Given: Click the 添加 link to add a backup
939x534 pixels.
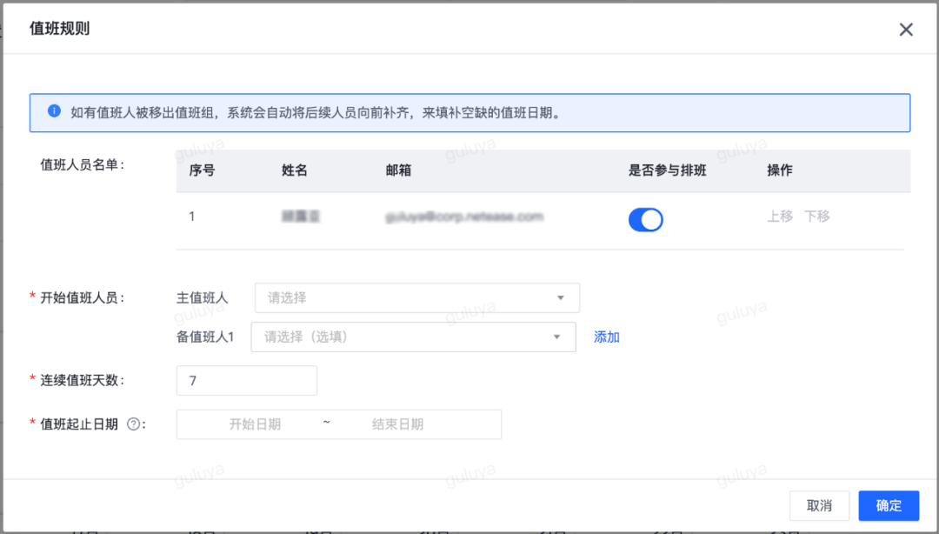Looking at the screenshot, I should pos(606,337).
